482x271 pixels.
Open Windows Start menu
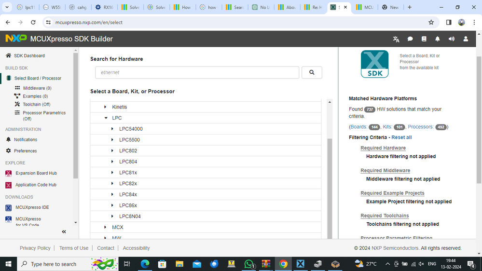(x=8, y=264)
